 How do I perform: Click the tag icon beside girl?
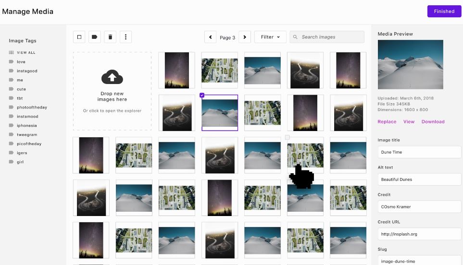point(11,162)
